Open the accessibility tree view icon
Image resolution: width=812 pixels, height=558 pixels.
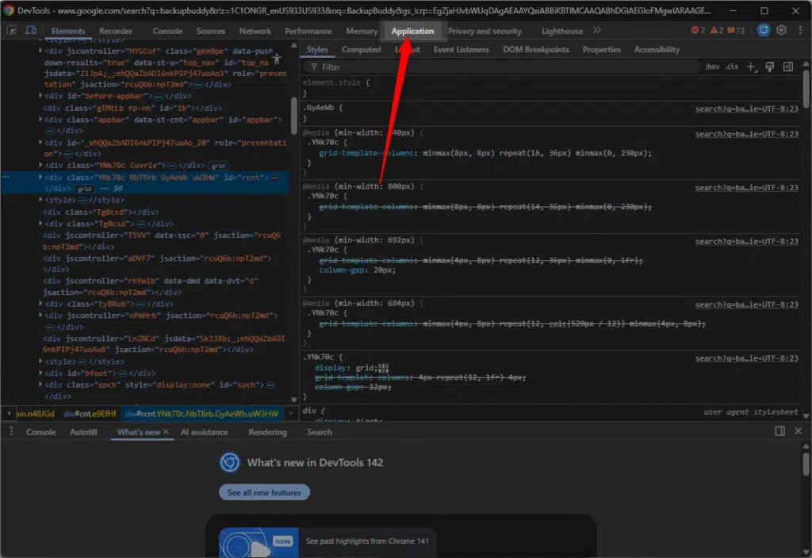278,59
